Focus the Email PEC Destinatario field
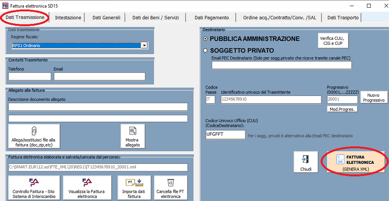This screenshot has width=389, height=201. [281, 65]
